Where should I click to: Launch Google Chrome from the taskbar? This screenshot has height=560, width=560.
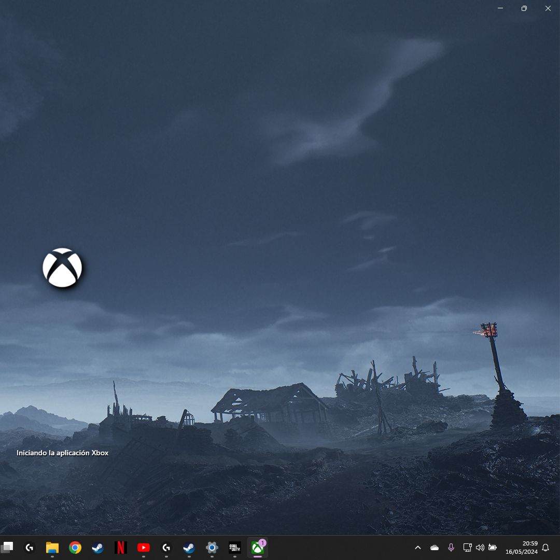(75, 547)
